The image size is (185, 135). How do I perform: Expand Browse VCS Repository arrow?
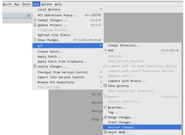[x=101, y=82]
